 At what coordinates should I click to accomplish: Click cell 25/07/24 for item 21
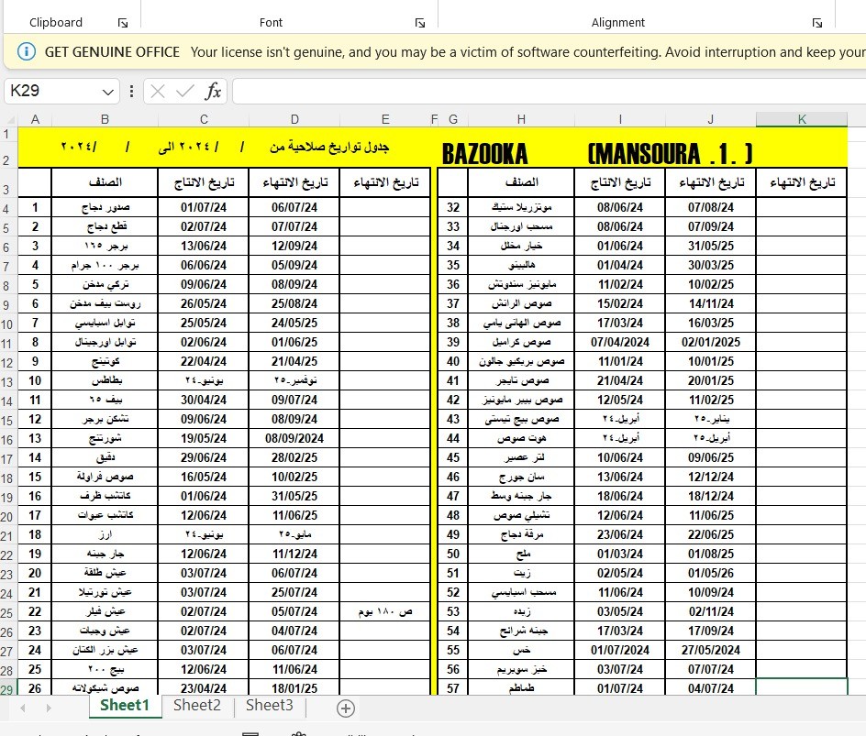[x=294, y=592]
